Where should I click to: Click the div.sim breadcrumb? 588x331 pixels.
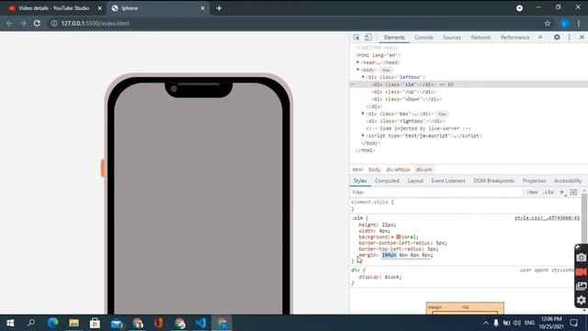click(424, 169)
